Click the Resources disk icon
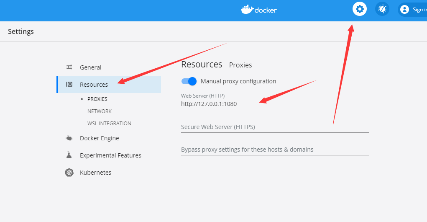427x222 pixels. tap(69, 85)
